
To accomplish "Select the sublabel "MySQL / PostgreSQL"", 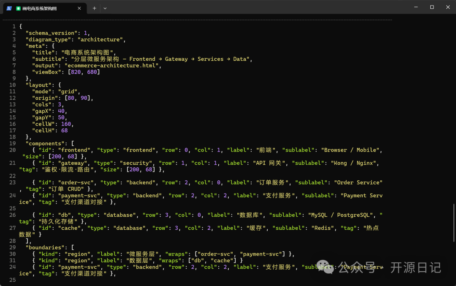I will pos(340,215).
